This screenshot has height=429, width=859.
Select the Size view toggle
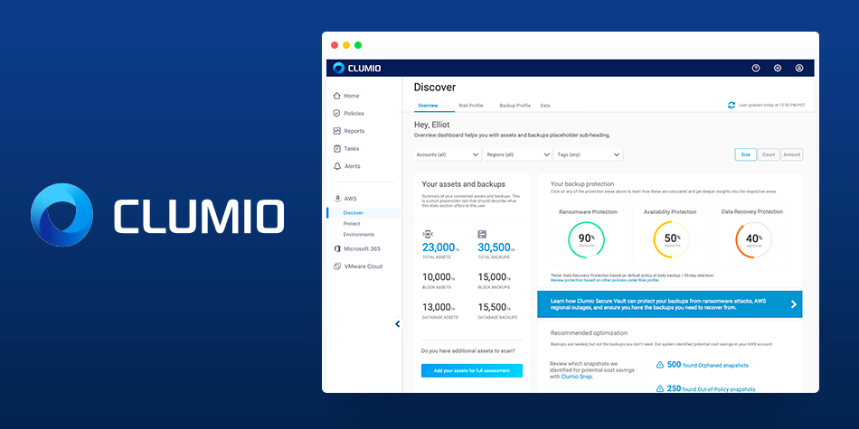pos(746,154)
